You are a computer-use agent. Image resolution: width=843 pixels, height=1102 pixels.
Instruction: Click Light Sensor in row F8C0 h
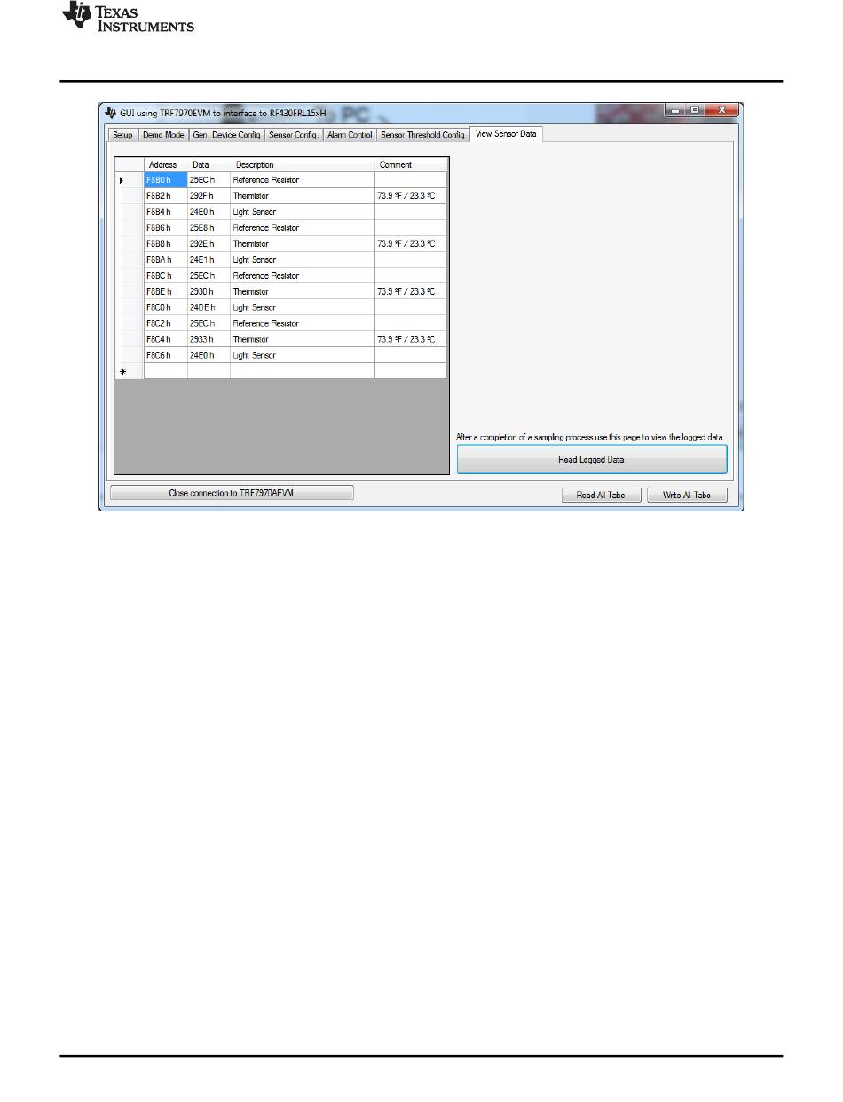click(303, 308)
